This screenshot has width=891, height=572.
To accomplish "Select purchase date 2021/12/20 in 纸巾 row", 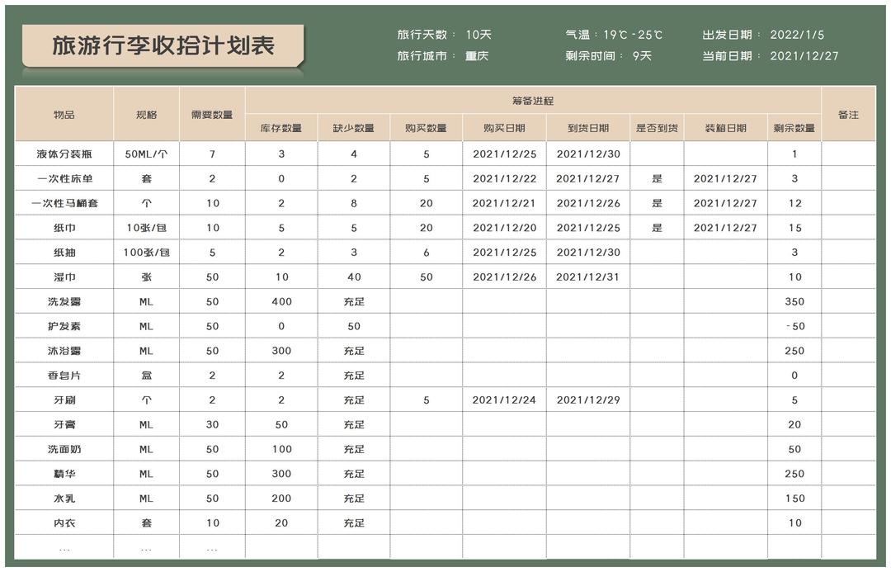I will coord(504,228).
